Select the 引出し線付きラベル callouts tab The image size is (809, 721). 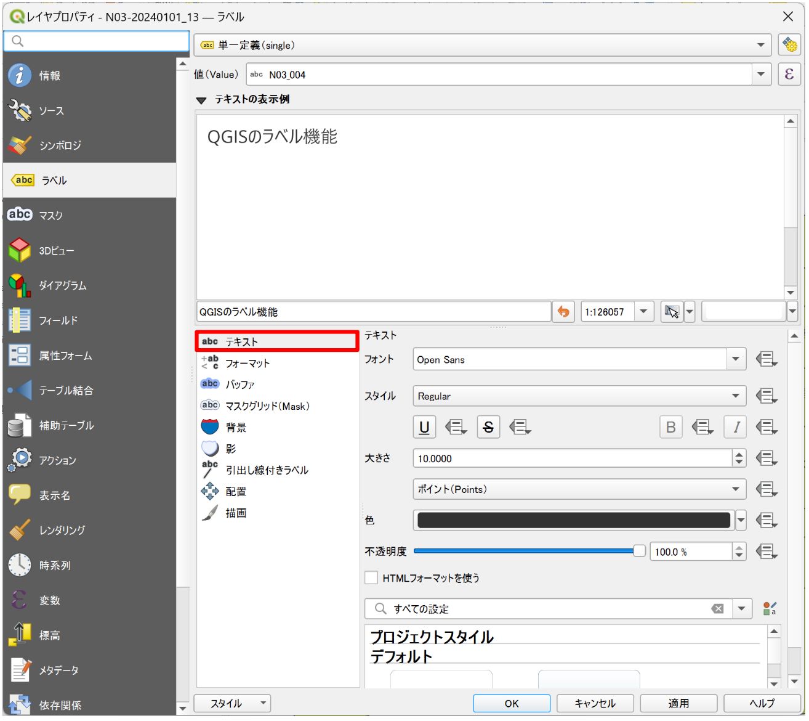pyautogui.click(x=277, y=470)
